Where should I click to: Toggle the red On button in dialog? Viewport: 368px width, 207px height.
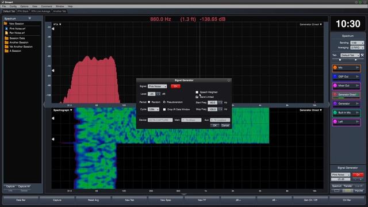(x=175, y=86)
